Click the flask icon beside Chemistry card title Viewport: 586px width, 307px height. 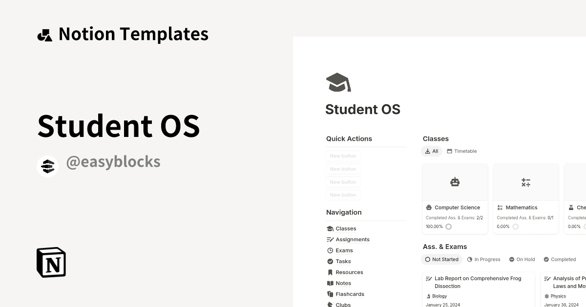(x=571, y=207)
